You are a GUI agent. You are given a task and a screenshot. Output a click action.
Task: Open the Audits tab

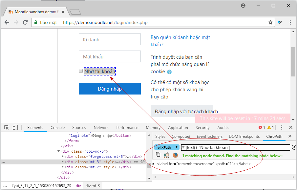223,128
